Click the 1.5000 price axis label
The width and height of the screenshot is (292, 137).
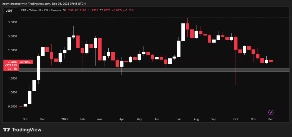(x=12, y=78)
